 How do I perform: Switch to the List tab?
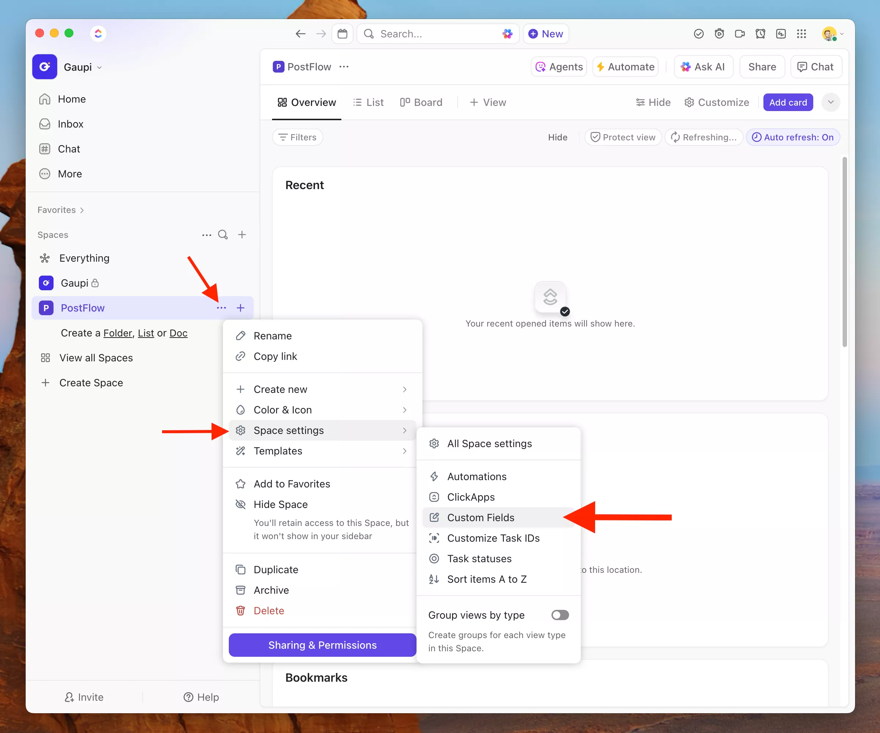coord(368,103)
